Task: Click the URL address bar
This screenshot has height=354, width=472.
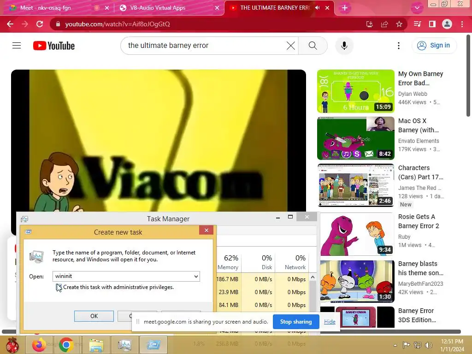Action: tap(208, 24)
